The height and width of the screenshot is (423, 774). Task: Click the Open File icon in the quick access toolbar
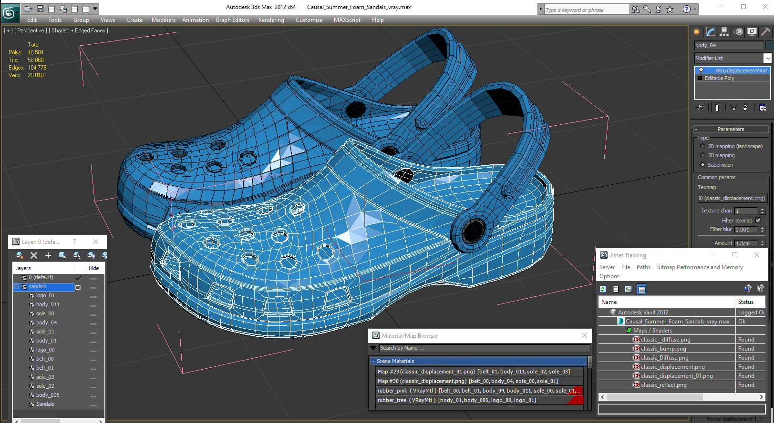pyautogui.click(x=28, y=9)
